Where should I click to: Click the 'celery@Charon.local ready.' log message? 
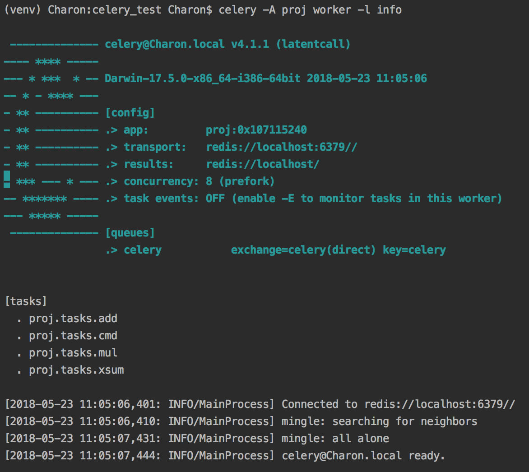coord(363,456)
